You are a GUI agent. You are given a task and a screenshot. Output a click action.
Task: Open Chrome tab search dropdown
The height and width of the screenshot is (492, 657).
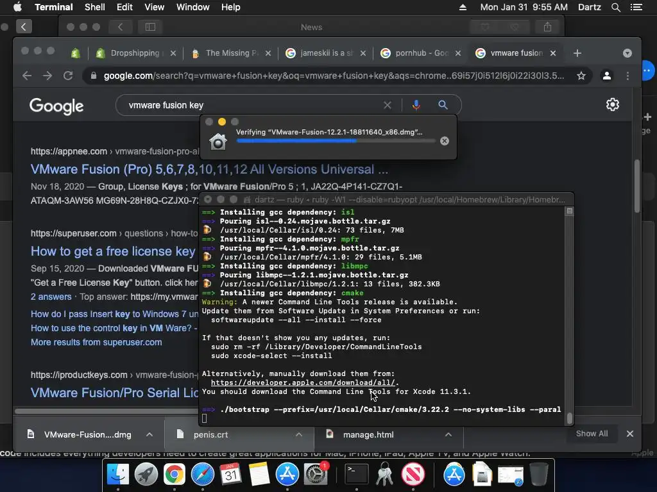(627, 53)
